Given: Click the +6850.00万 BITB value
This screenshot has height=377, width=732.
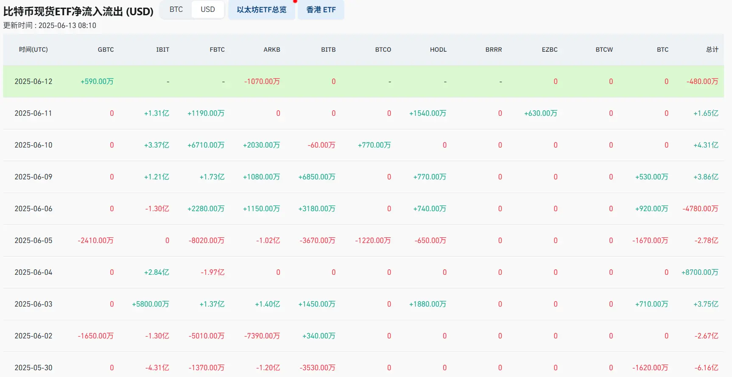Looking at the screenshot, I should point(317,177).
